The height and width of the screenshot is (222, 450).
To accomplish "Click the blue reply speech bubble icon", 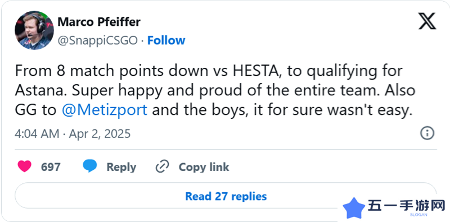I will coord(90,166).
